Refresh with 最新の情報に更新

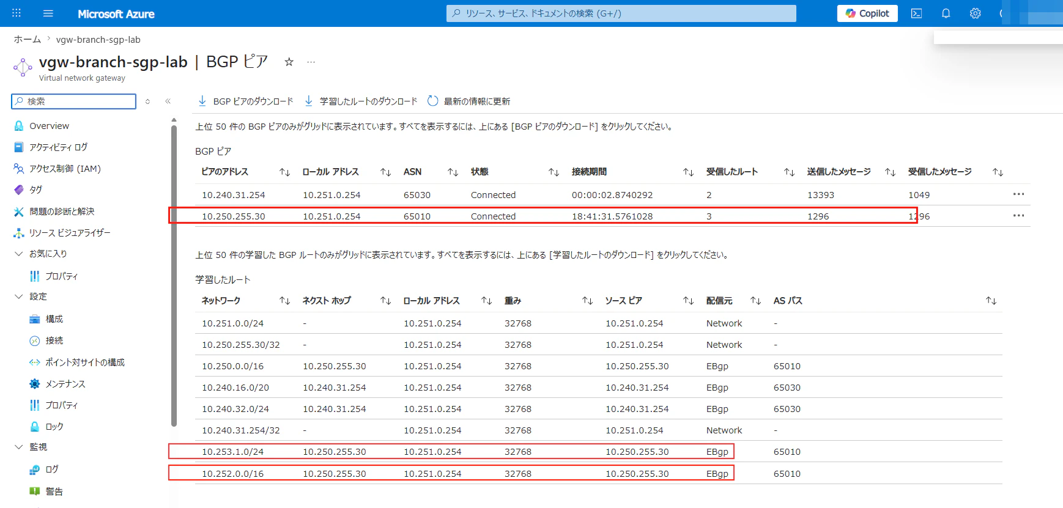coord(469,101)
